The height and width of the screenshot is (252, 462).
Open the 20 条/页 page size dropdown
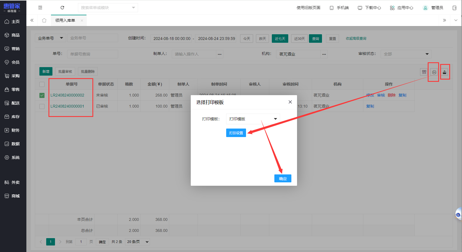(138, 242)
